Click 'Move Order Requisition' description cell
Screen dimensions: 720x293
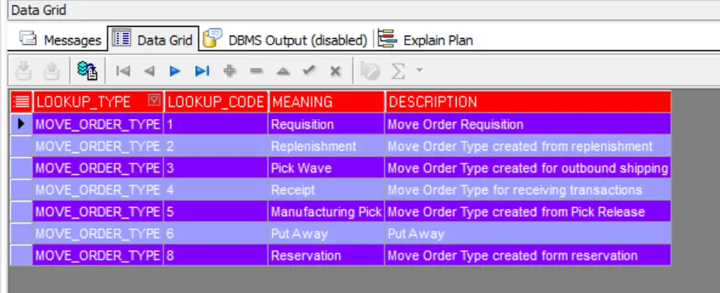point(528,124)
